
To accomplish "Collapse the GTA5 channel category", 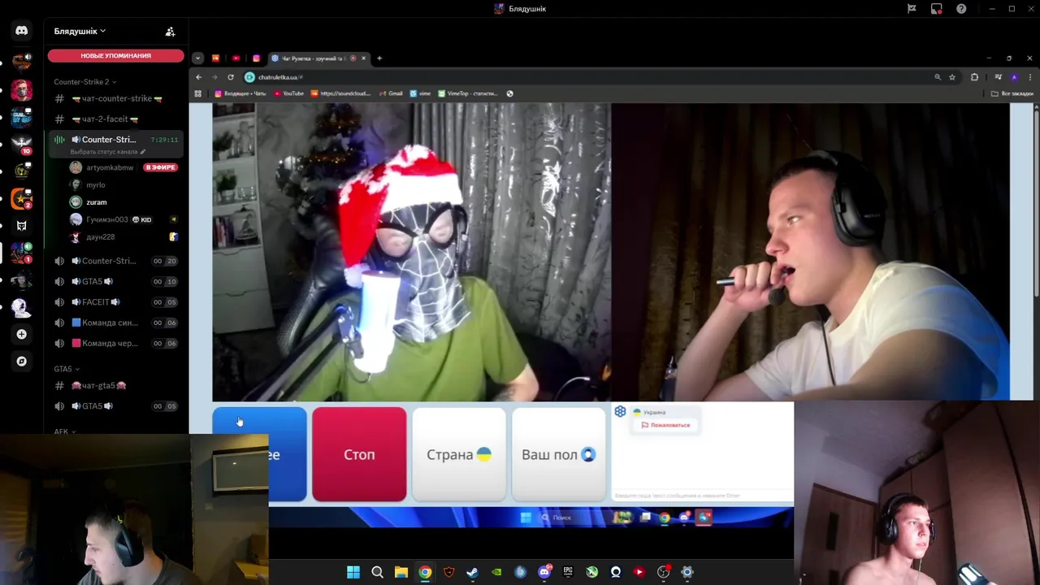I will point(66,369).
